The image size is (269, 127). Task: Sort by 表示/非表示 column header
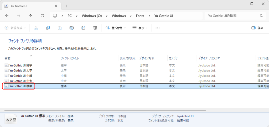(x=128, y=58)
